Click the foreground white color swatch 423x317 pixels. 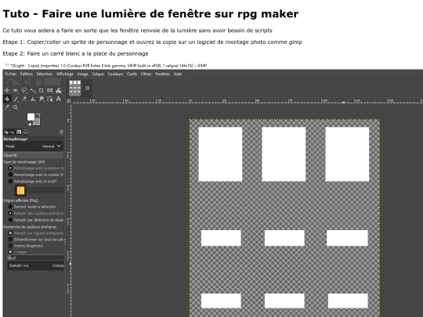click(x=31, y=117)
